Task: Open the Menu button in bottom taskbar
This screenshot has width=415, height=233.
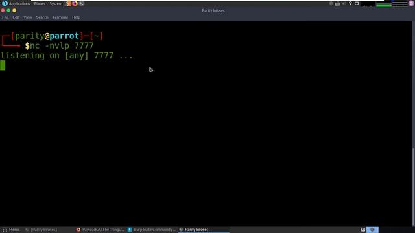Action: coord(10,230)
